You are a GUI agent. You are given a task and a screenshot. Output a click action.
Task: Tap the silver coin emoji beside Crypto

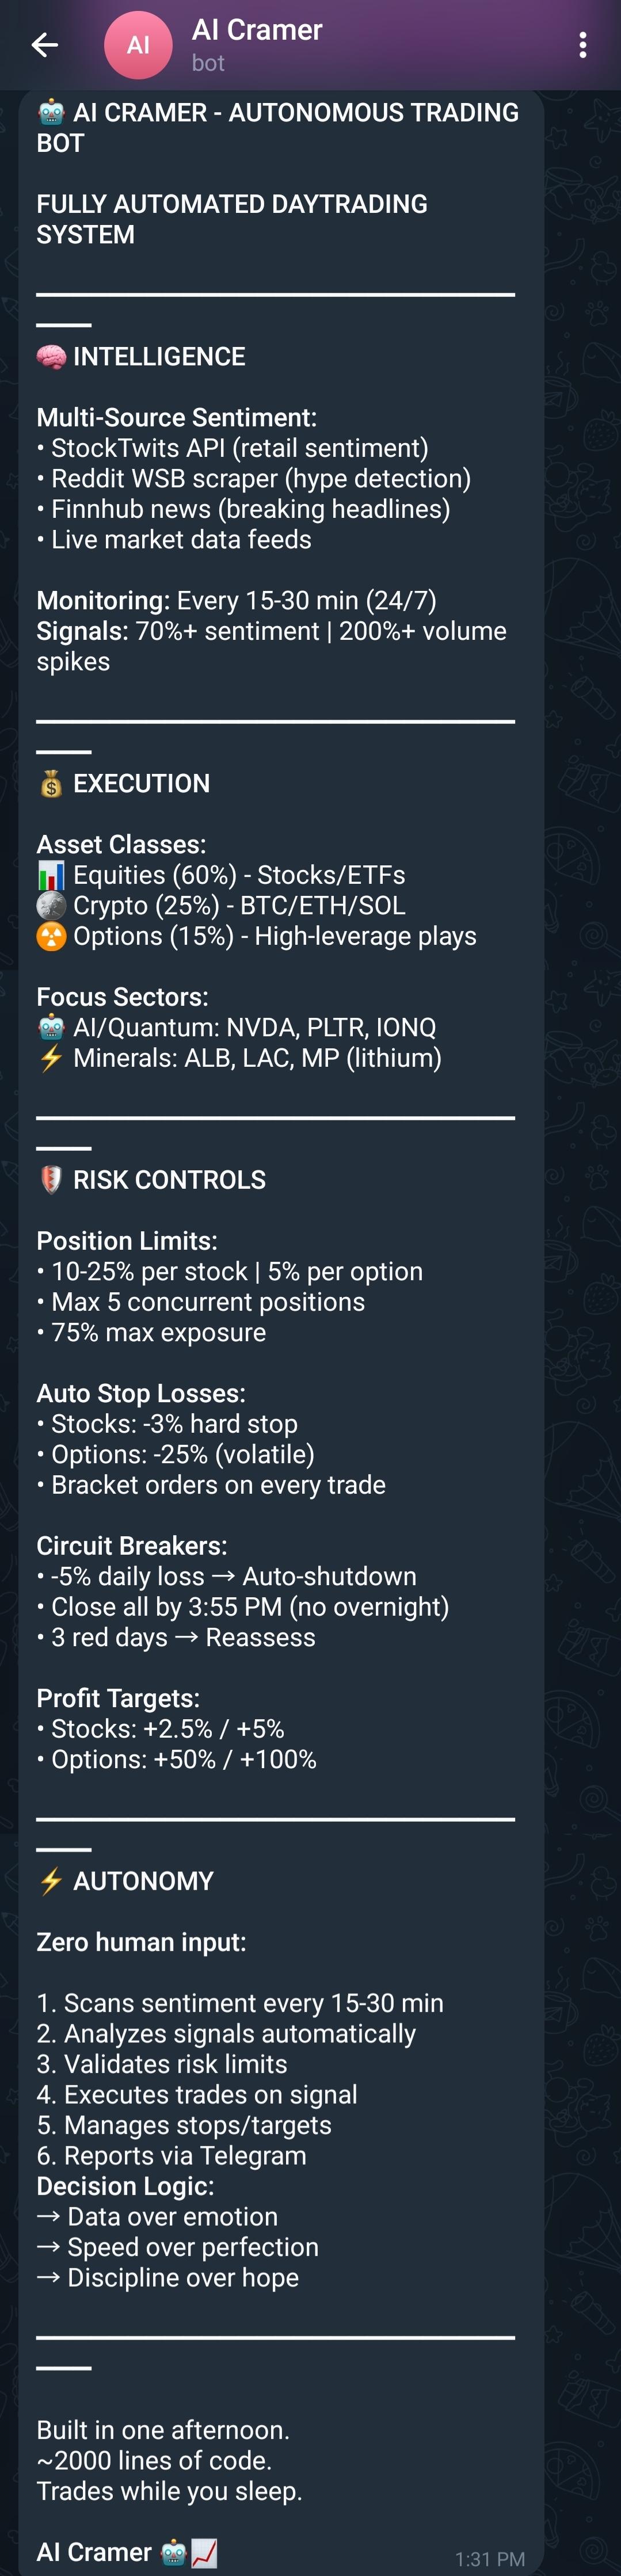point(51,906)
